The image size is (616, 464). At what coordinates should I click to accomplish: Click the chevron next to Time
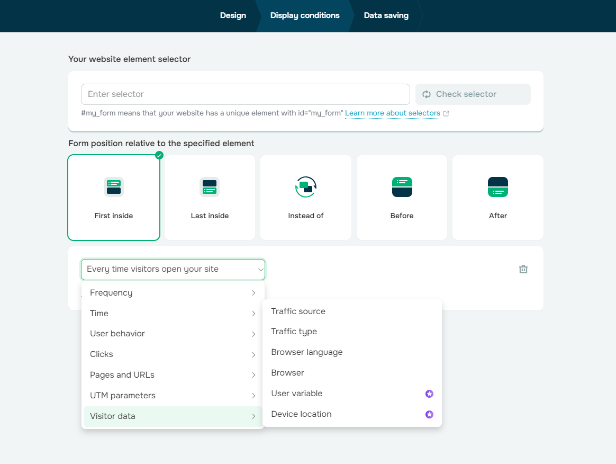pos(254,314)
